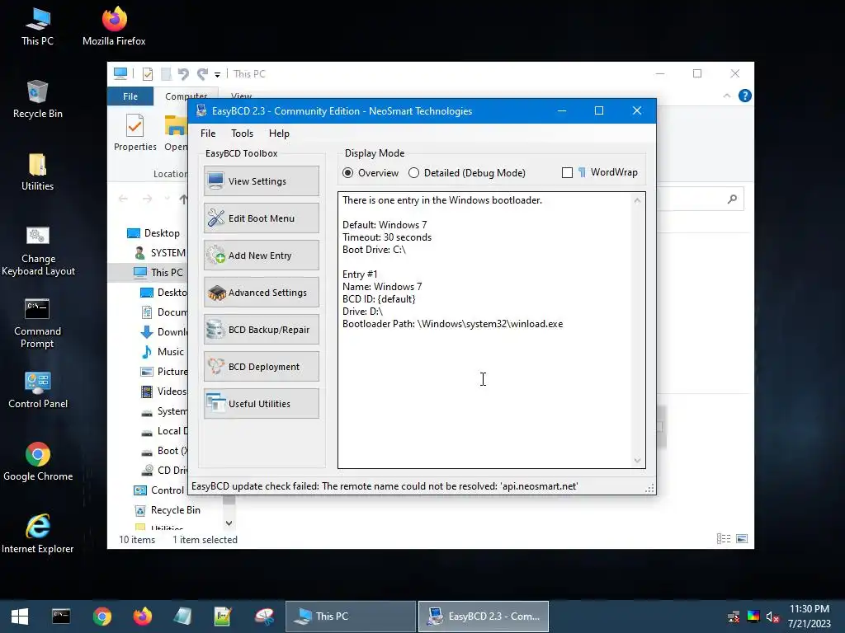Switch Explorer to large icons view
845x633 pixels.
(742, 539)
